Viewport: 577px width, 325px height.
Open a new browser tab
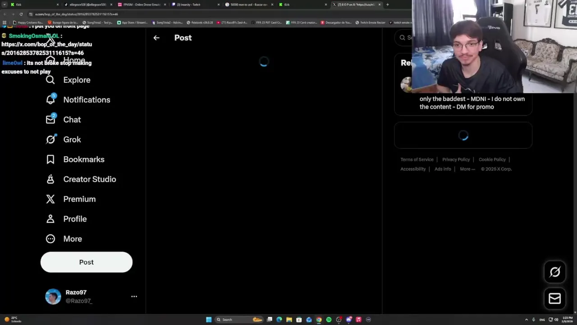387,5
